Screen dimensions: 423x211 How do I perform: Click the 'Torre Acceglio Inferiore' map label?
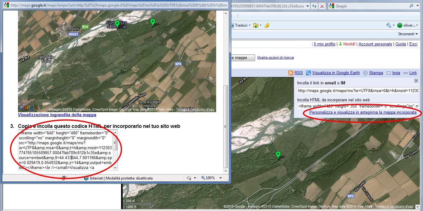[149, 104]
